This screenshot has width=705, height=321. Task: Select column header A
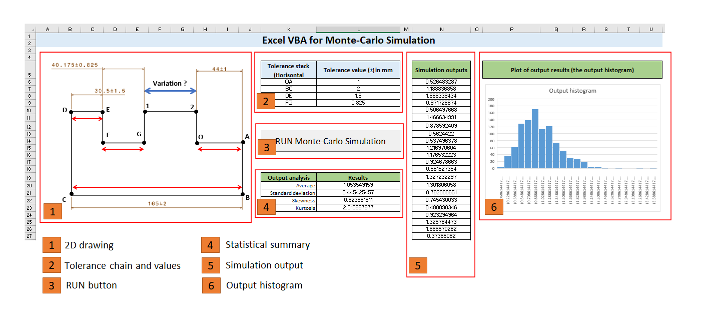click(48, 29)
